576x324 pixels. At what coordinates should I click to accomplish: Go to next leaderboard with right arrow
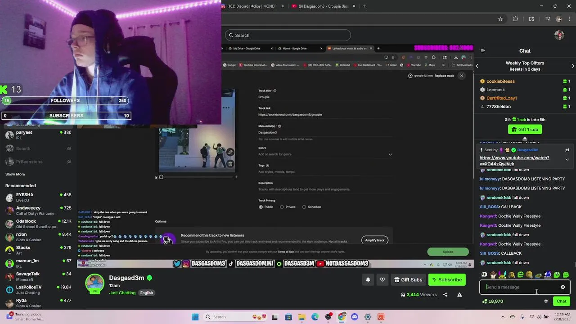point(573,66)
